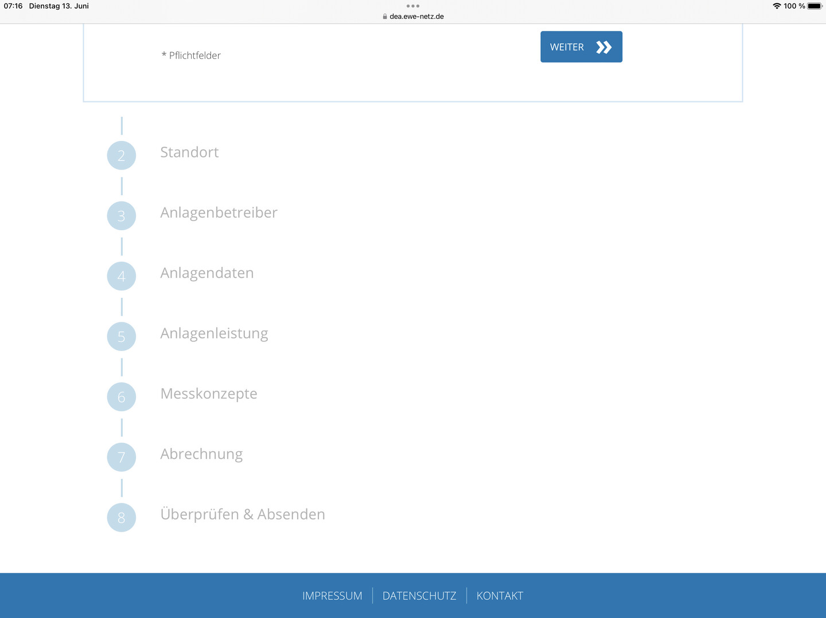Select the step 4 number circle
Image resolution: width=826 pixels, height=618 pixels.
122,276
